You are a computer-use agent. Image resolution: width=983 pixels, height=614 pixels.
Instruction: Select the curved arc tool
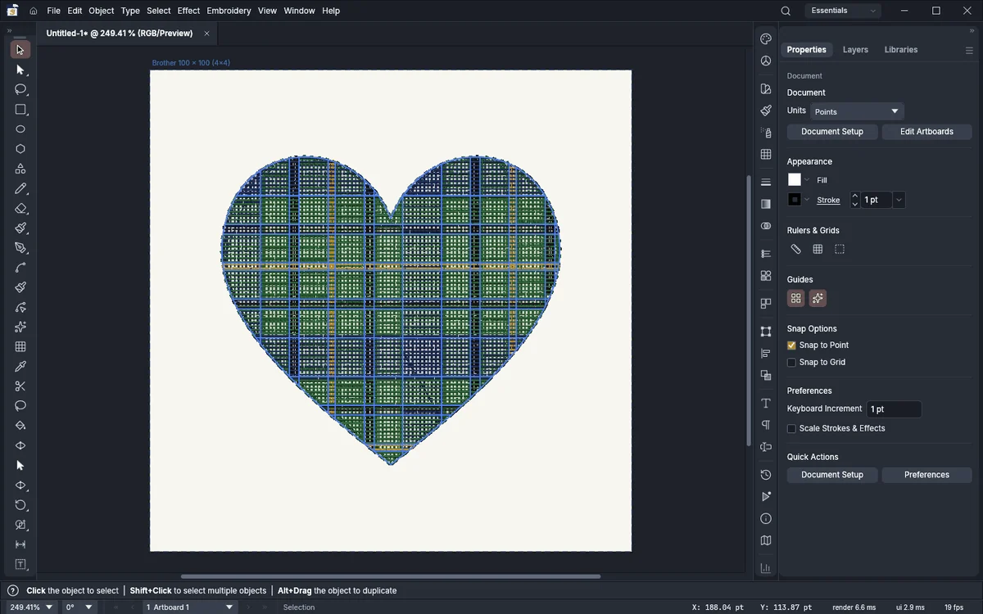[x=20, y=268]
